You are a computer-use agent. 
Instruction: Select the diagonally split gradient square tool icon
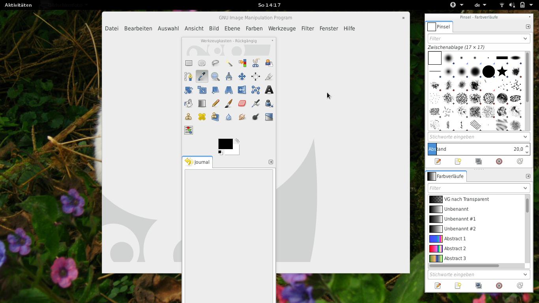point(269,117)
